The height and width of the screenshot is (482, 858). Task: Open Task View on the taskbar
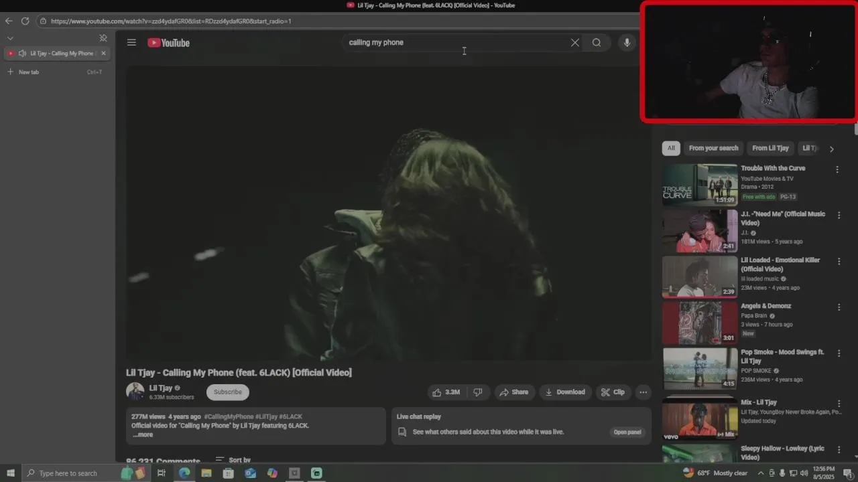(162, 473)
